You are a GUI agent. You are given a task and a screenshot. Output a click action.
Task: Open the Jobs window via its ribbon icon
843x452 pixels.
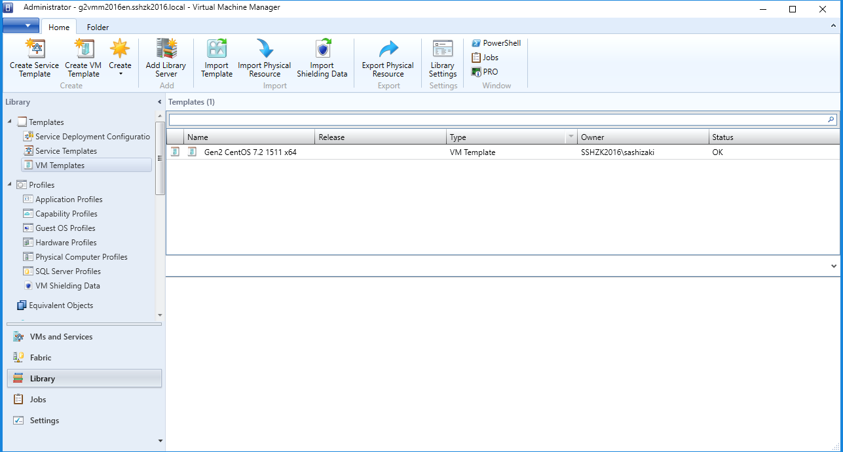pyautogui.click(x=485, y=58)
